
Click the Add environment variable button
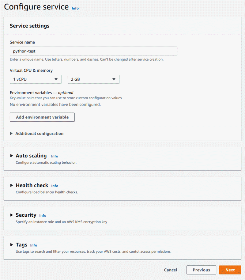coord(42,117)
